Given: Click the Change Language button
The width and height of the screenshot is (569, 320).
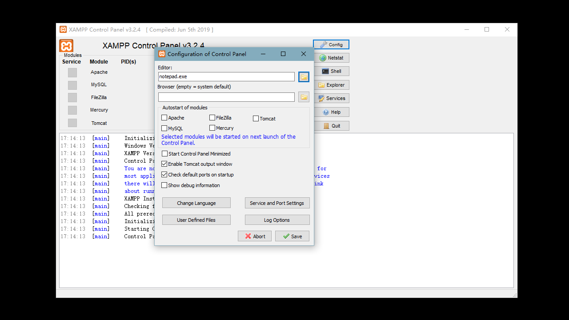Looking at the screenshot, I should click(196, 203).
